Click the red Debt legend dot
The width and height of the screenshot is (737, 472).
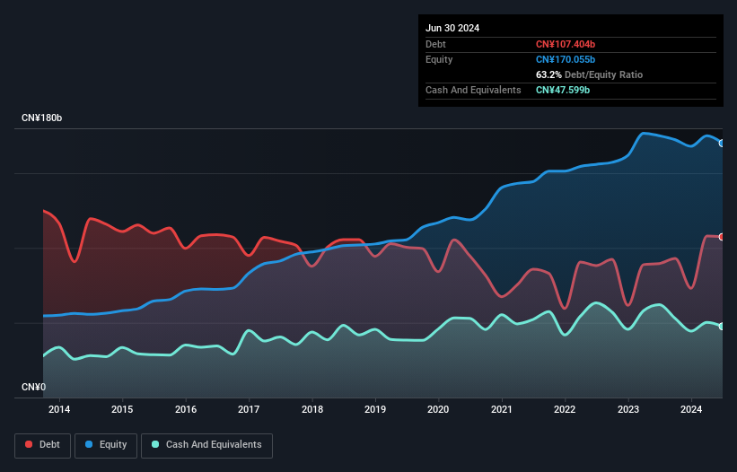click(x=29, y=444)
